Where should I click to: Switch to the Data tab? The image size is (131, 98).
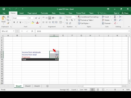[x=53, y=13]
